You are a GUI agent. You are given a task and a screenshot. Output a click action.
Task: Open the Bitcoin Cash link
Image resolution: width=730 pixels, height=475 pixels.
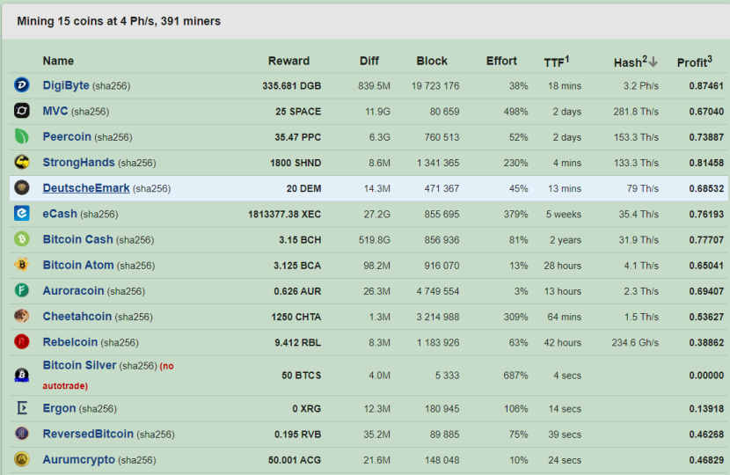[x=77, y=239]
